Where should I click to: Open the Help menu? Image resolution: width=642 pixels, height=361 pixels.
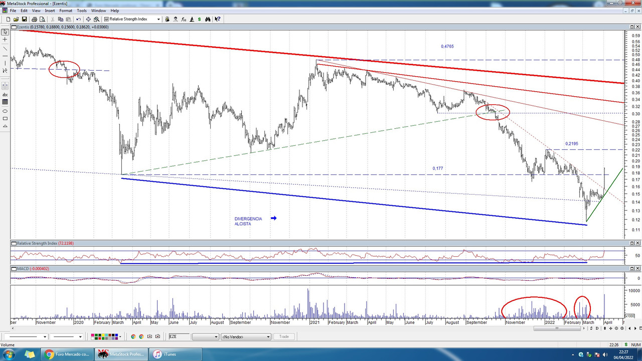point(115,11)
